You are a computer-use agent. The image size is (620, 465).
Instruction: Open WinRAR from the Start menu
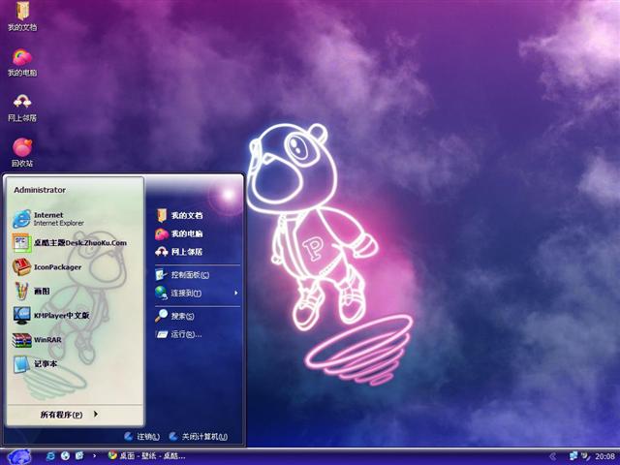(46, 340)
